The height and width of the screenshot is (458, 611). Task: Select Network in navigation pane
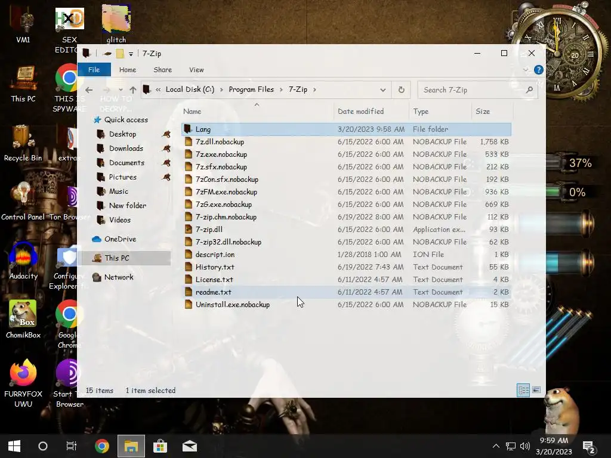click(119, 277)
